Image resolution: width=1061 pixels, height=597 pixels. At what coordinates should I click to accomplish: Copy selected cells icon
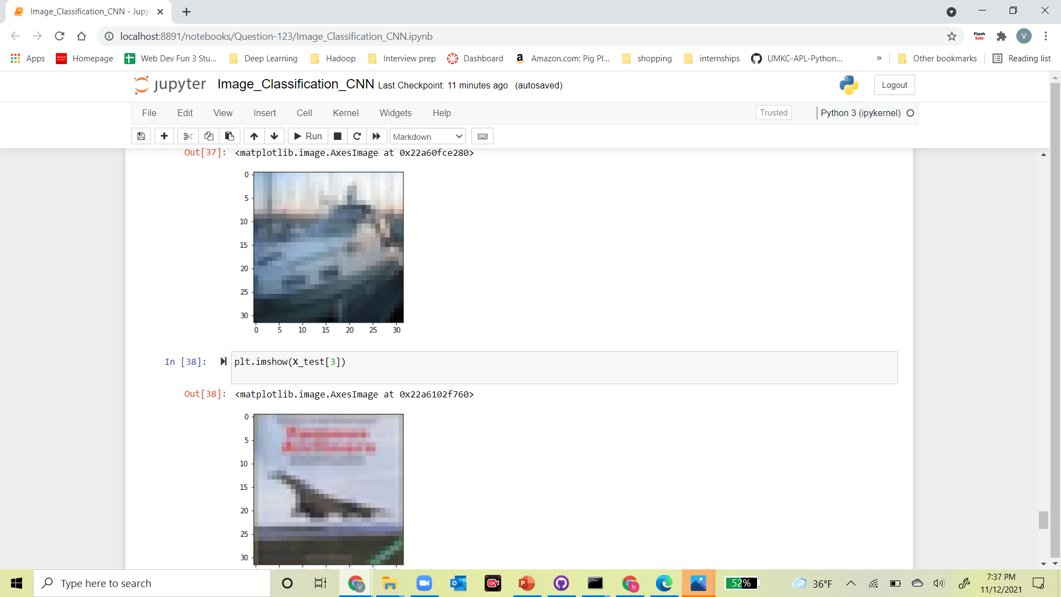(209, 137)
